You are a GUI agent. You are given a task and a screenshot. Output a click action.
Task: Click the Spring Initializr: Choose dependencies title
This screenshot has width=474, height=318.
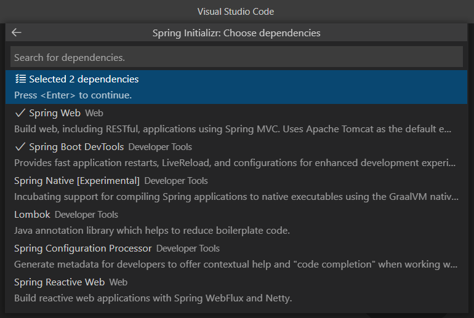pyautogui.click(x=236, y=33)
